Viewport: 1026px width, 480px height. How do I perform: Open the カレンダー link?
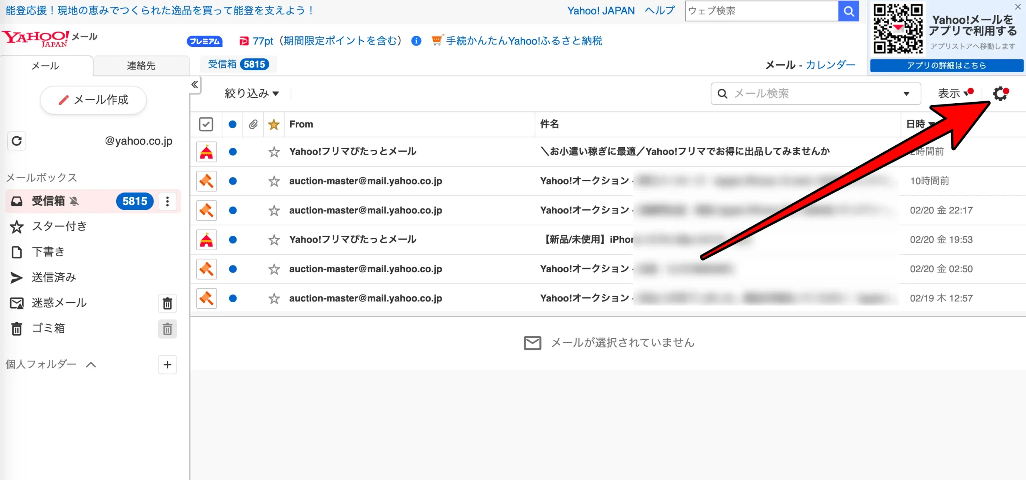tap(830, 65)
